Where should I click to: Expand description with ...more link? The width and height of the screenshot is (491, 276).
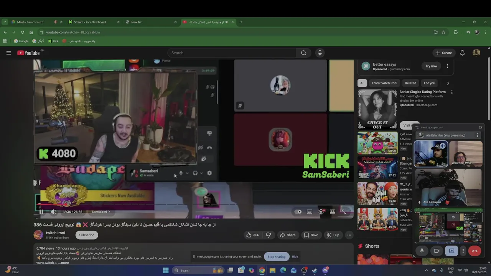coord(64,263)
